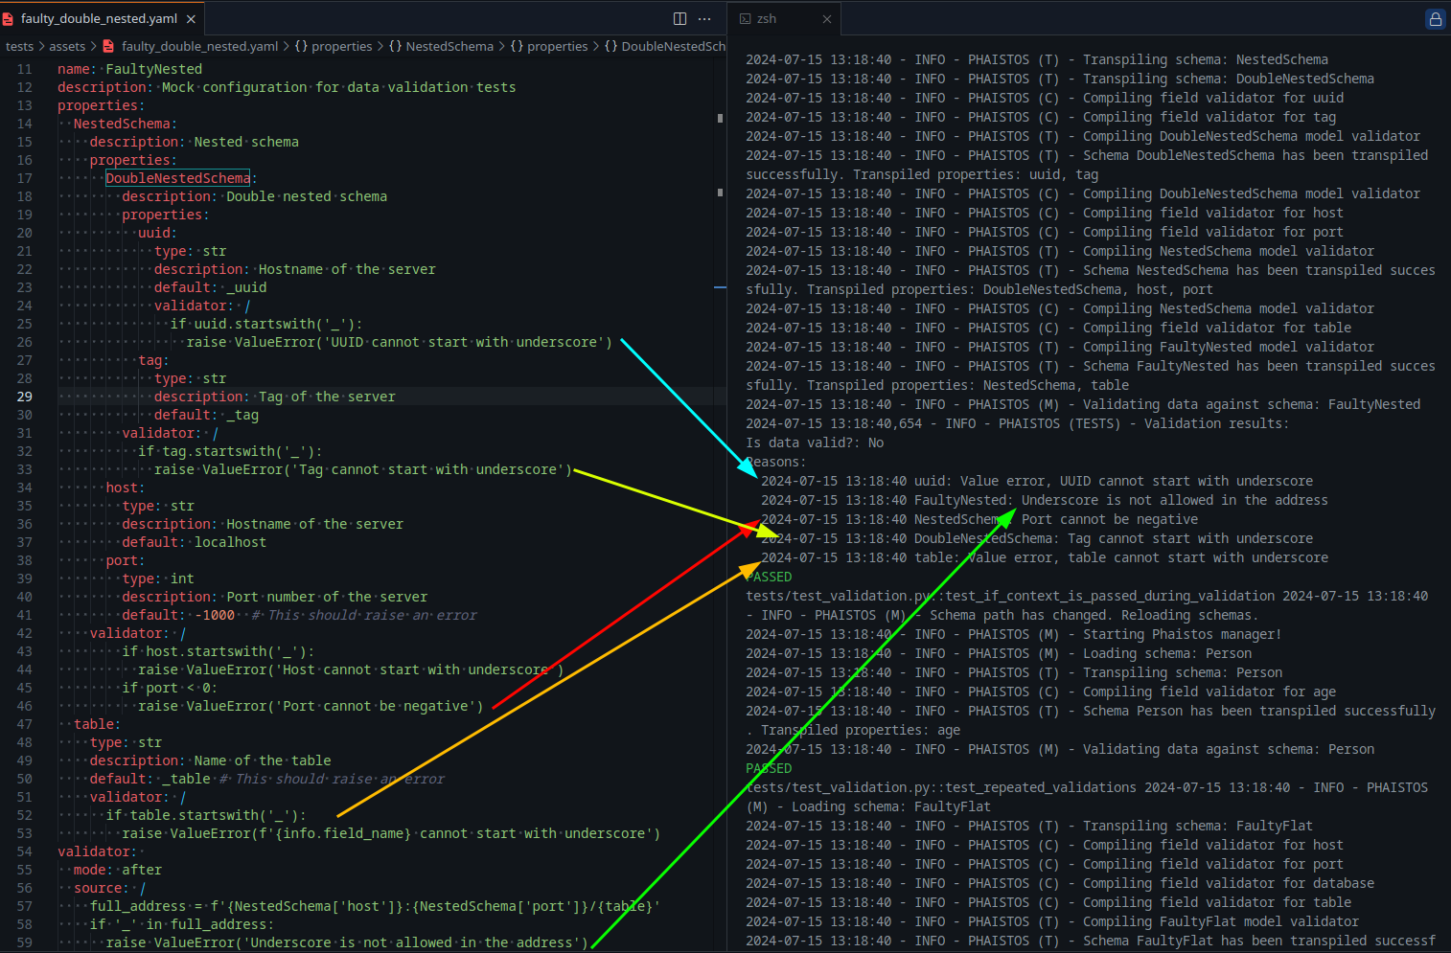
Task: Click the 'type: int' line
Action: 158,579
